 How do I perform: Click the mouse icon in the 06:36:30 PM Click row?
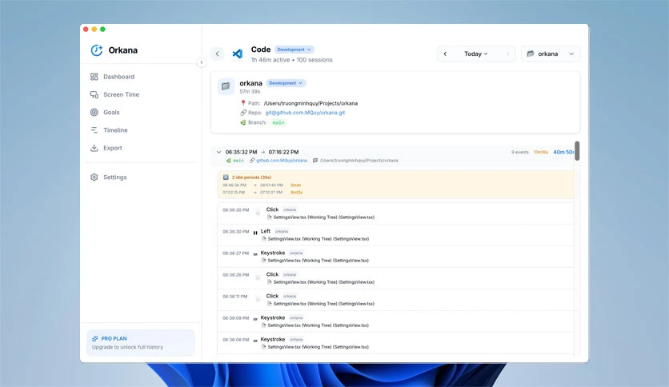click(258, 212)
